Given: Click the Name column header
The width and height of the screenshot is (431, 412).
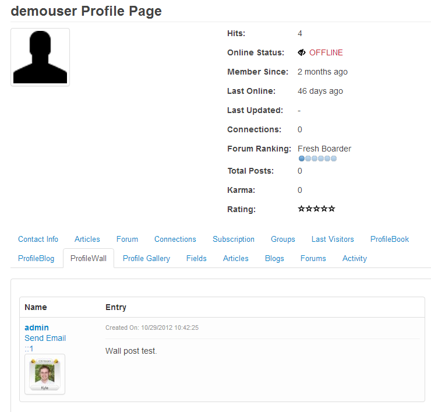Looking at the screenshot, I should [36, 307].
